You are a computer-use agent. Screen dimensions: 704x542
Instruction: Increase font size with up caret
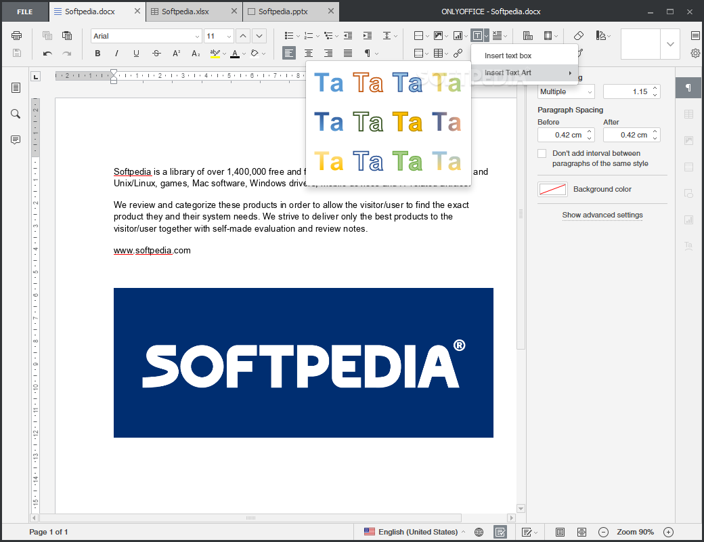point(243,36)
